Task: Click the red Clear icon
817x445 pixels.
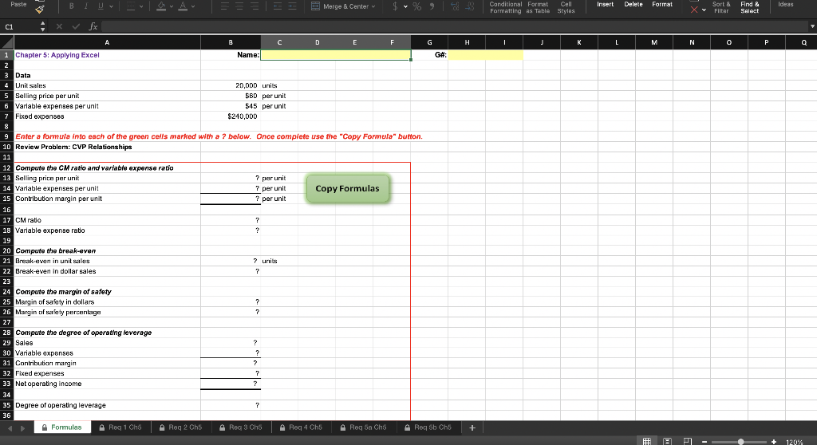Action: pos(694,9)
